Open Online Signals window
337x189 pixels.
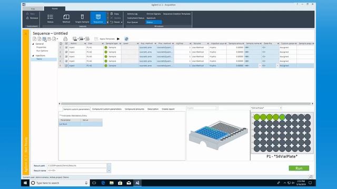(x=153, y=14)
